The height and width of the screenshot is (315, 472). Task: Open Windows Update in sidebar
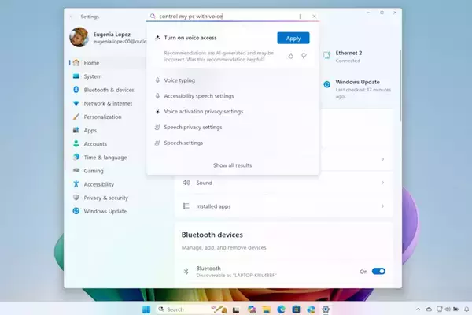point(107,211)
